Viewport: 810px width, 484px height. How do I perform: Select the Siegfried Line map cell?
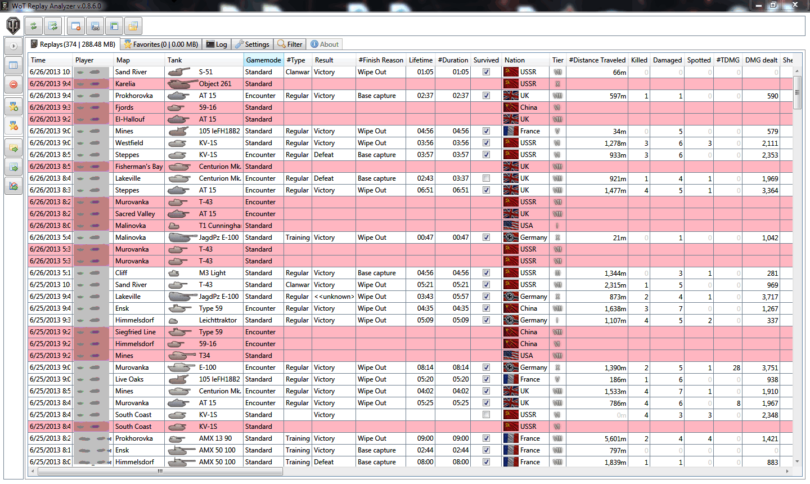click(x=139, y=332)
